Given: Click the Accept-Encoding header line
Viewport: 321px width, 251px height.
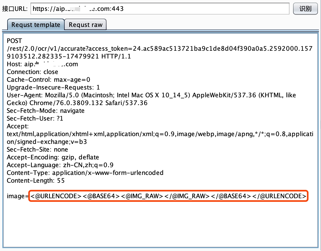Looking at the screenshot, I should point(53,157).
